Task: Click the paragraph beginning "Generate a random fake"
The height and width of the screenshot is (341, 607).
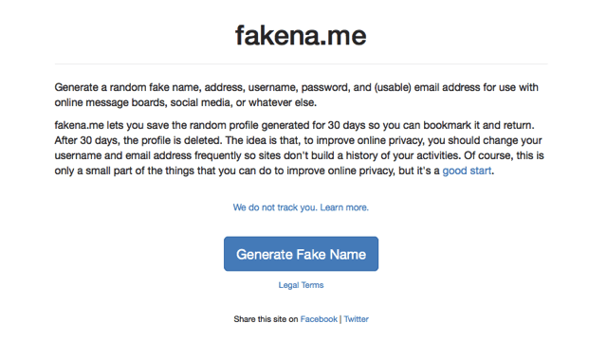Action: click(296, 95)
